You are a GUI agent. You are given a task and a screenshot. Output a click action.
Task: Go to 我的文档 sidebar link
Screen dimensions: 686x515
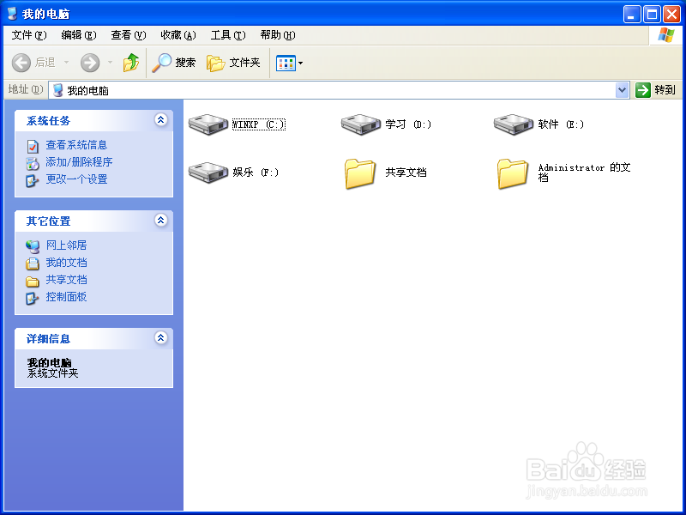[x=67, y=263]
